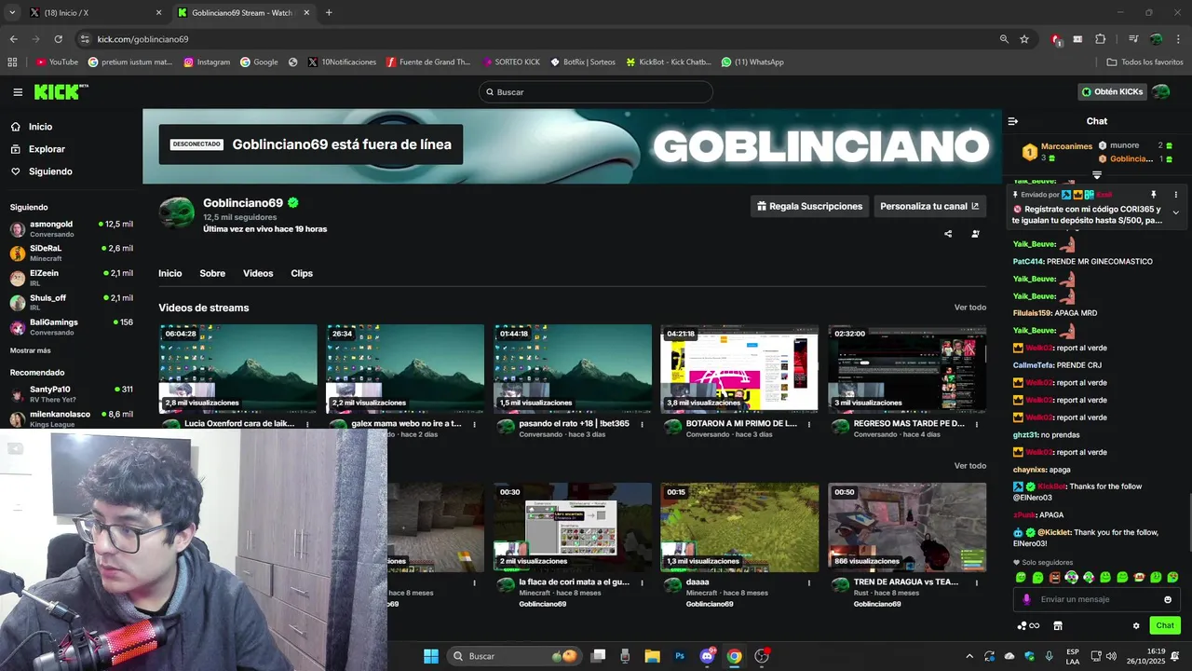
Task: Open the chat shop storefront icon
Action: [1057, 625]
